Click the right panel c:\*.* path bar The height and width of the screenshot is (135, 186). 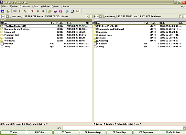pyautogui.click(x=140, y=20)
